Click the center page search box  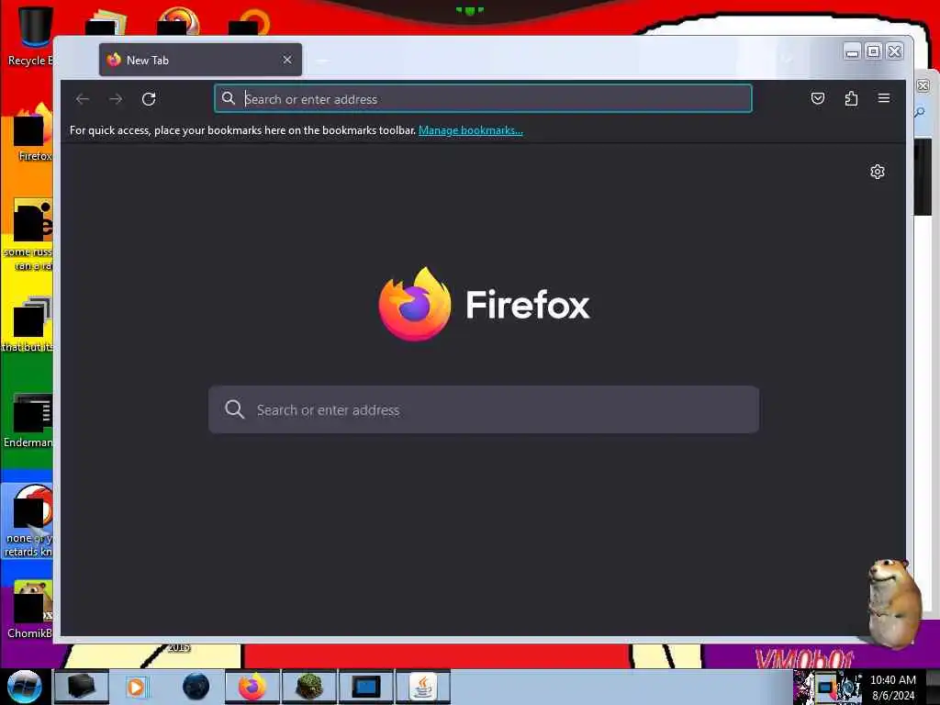point(483,409)
